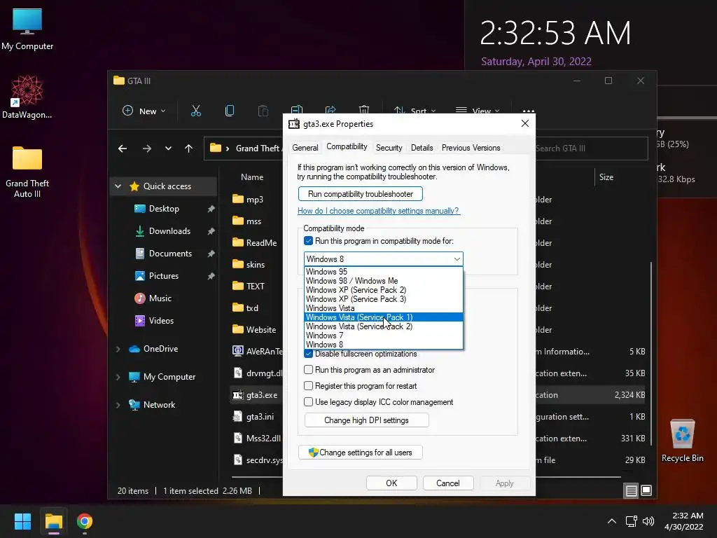Open the Compatibility tab
The height and width of the screenshot is (538, 717).
click(x=347, y=146)
